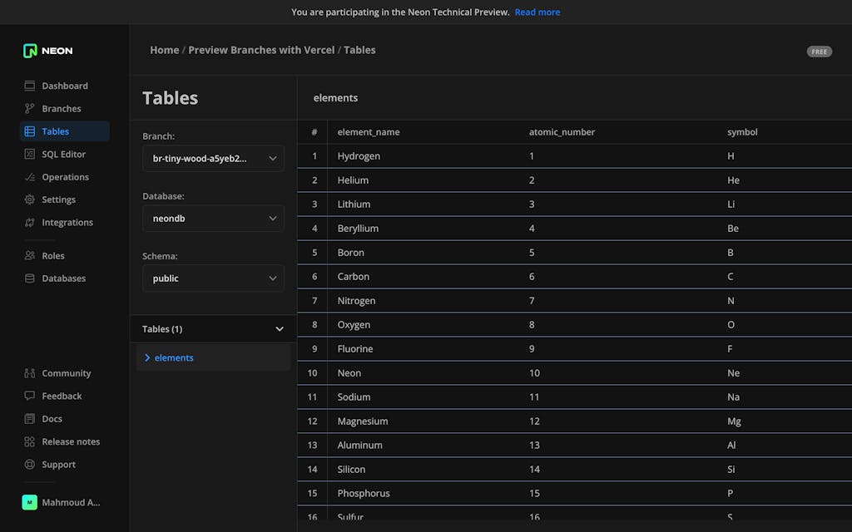Open the Settings gear icon
852x532 pixels.
coord(30,199)
